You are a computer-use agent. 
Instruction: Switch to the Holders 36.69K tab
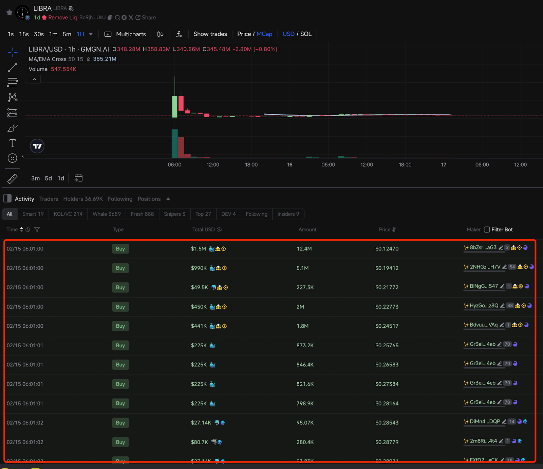(83, 199)
